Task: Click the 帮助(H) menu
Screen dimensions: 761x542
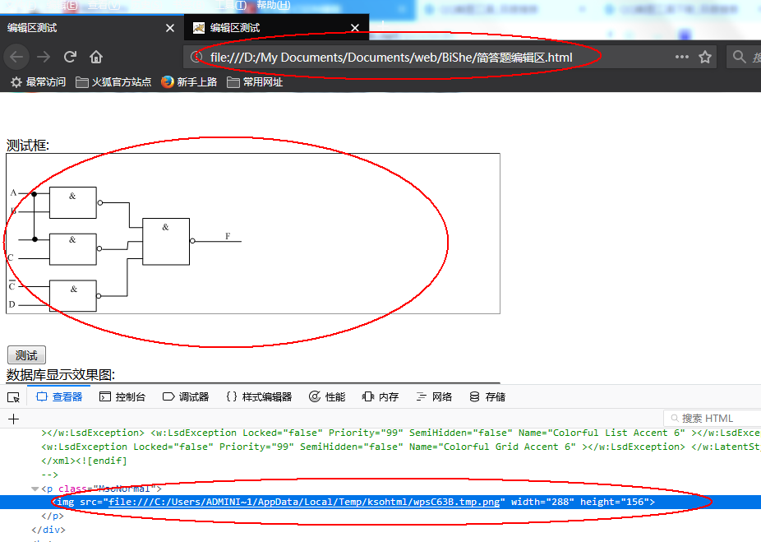Action: click(273, 5)
